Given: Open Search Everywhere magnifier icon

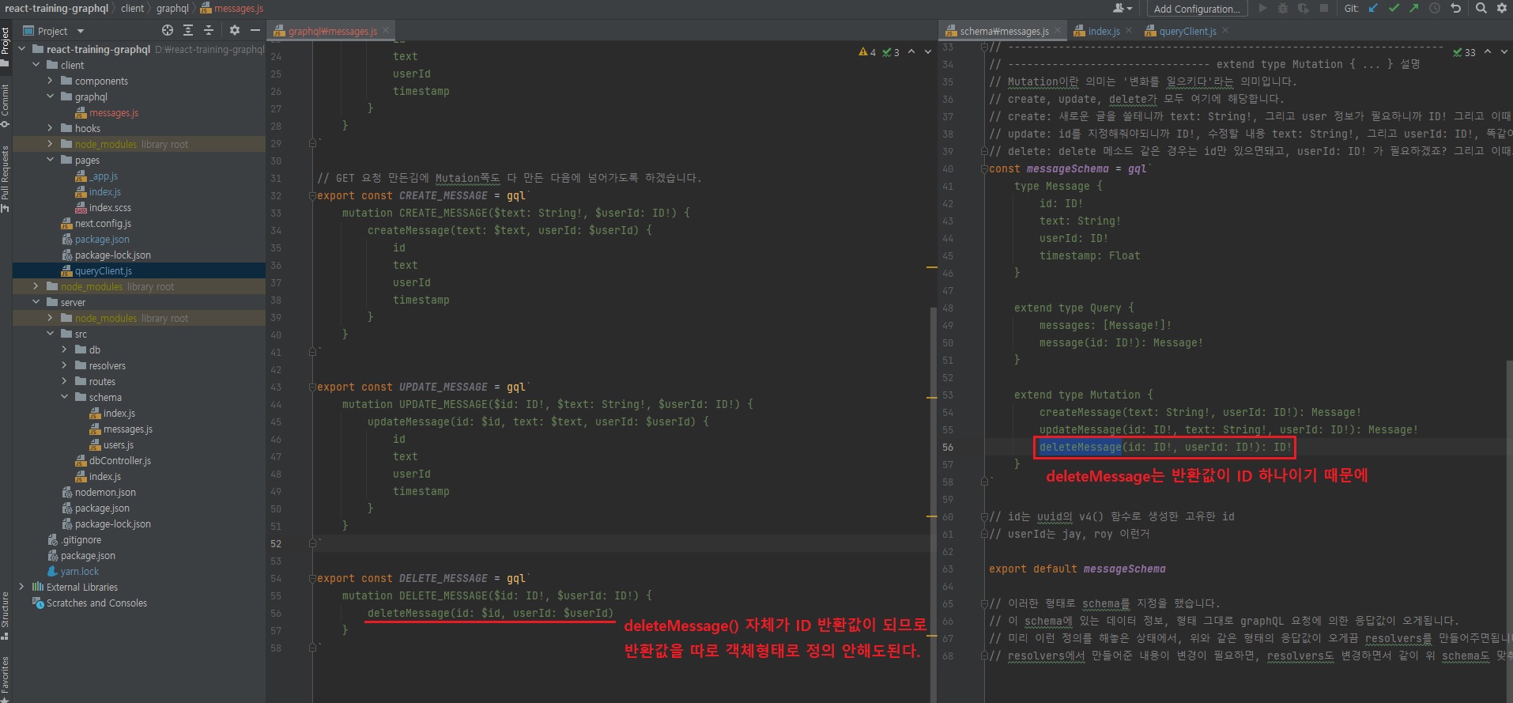Looking at the screenshot, I should [x=1481, y=9].
